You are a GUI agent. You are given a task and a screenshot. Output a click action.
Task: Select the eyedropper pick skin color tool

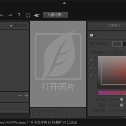pyautogui.click(x=93, y=58)
